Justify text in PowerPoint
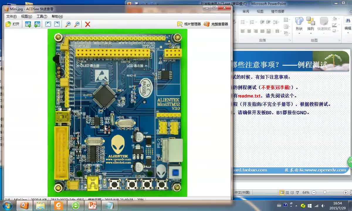This screenshot has width=352, height=211. click(x=262, y=31)
